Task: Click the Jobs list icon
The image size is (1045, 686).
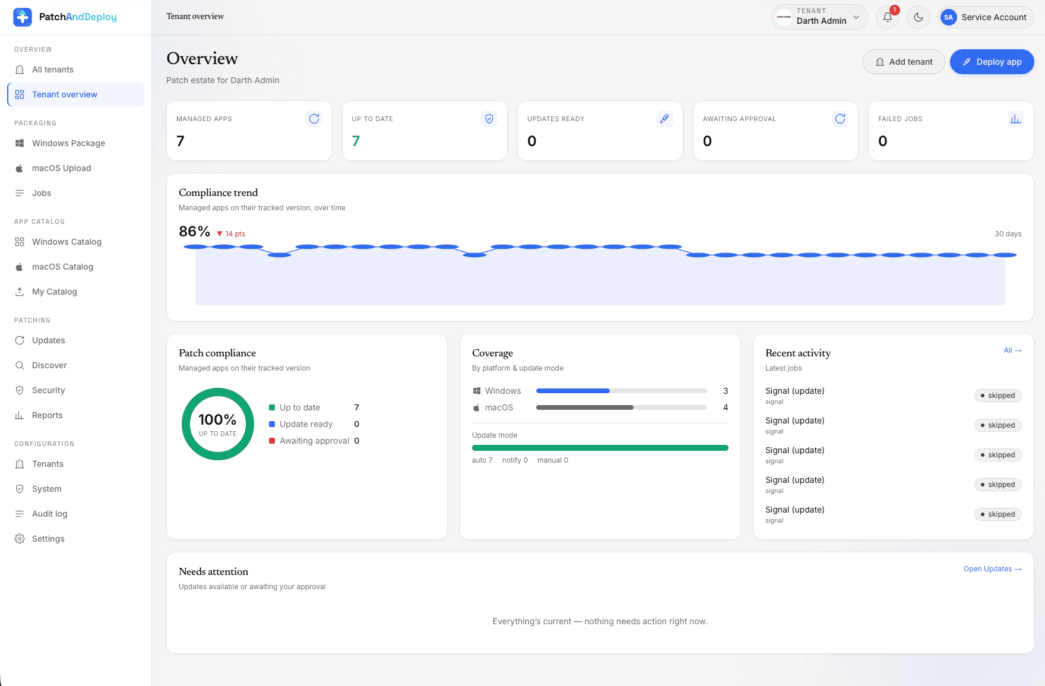Action: pyautogui.click(x=20, y=193)
